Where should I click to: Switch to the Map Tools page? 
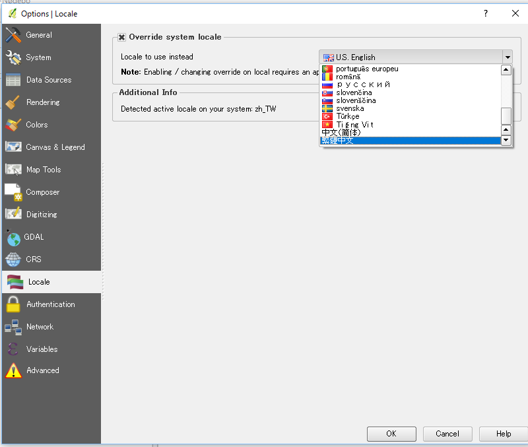pyautogui.click(x=51, y=170)
